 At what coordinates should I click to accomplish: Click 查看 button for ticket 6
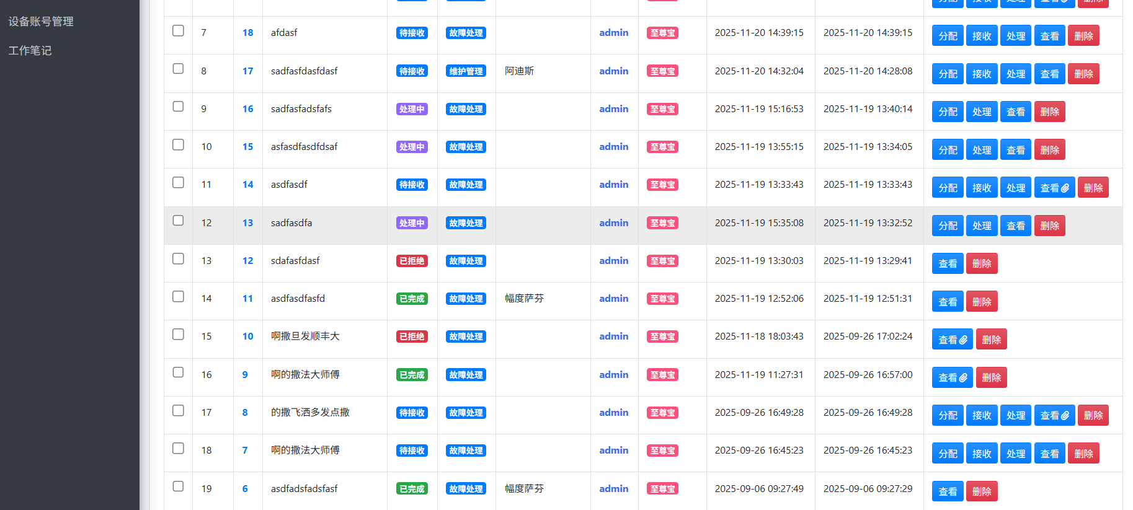click(x=948, y=491)
